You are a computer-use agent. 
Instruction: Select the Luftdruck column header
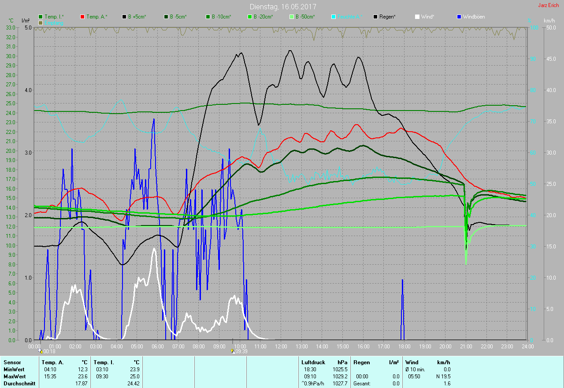point(313,362)
